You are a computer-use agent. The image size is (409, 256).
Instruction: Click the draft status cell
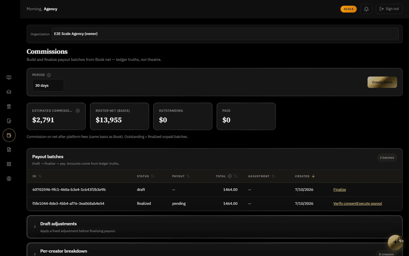coord(141,190)
